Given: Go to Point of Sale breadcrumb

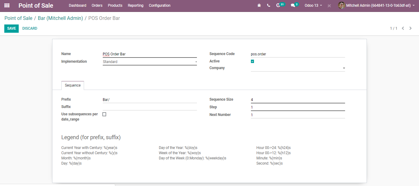Looking at the screenshot, I should [x=18, y=18].
